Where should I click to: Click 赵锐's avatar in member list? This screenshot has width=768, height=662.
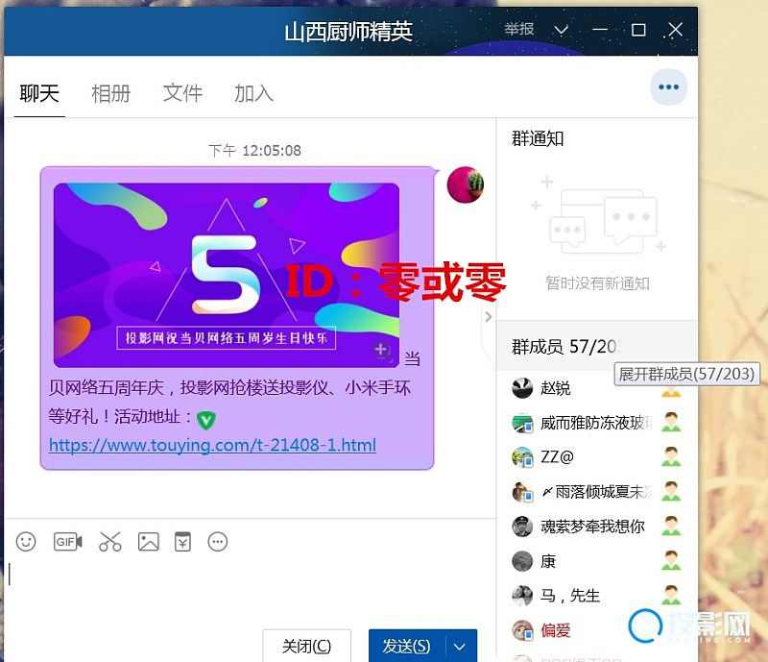(522, 388)
